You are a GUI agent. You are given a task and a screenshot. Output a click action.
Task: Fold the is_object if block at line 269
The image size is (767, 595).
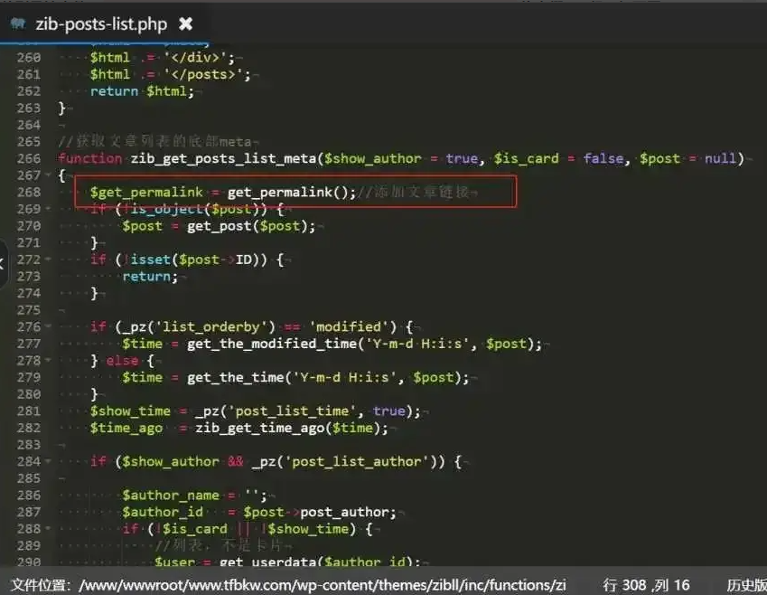tap(49, 209)
